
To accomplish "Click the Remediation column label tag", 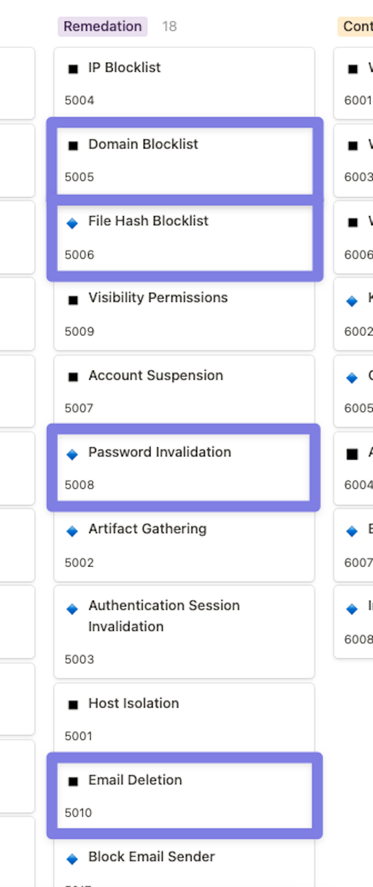I will coord(103,26).
